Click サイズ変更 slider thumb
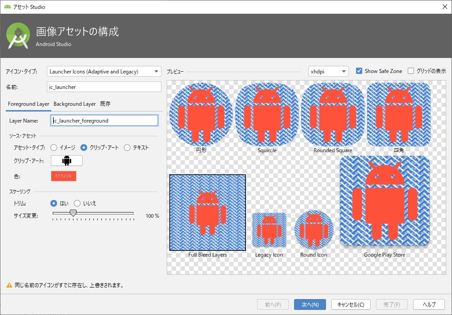Image resolution: width=452 pixels, height=315 pixels. pos(73,213)
